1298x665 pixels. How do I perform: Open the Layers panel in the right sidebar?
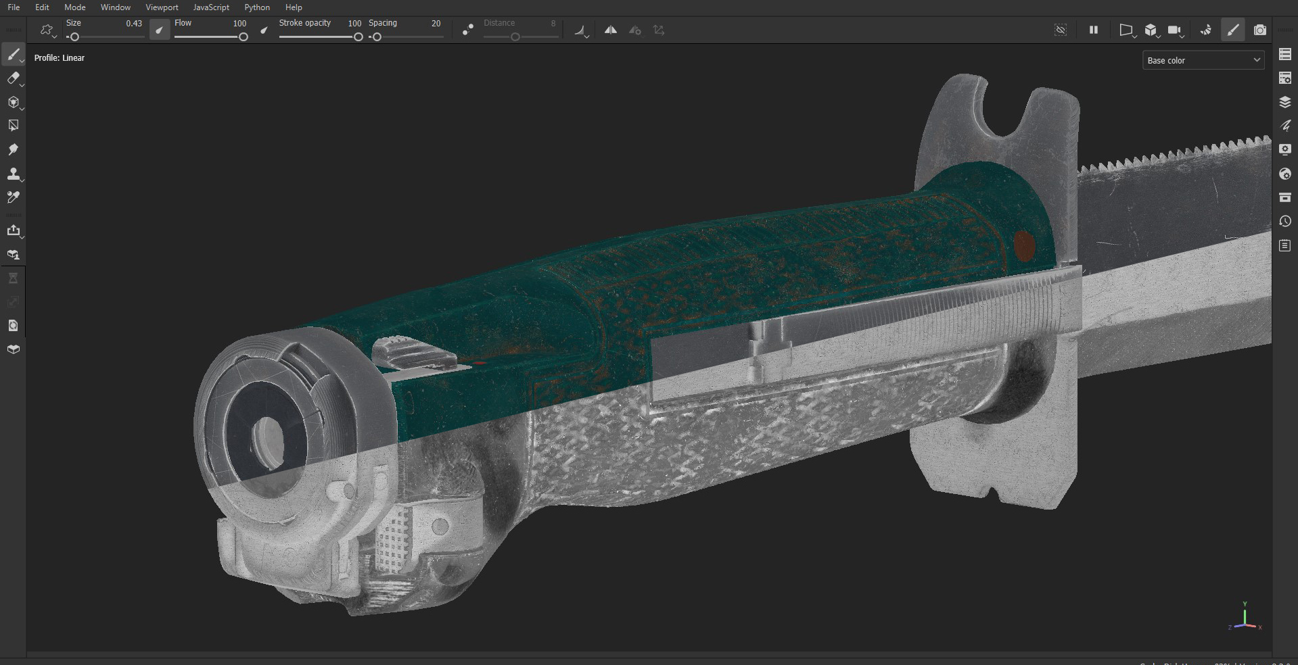pos(1284,102)
